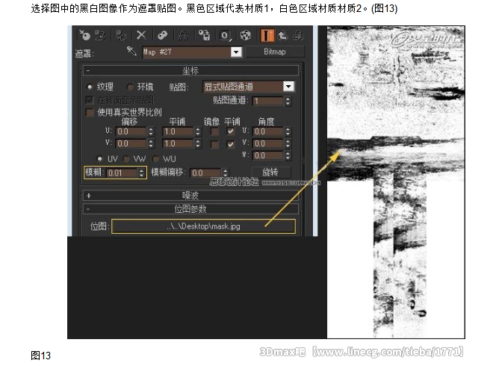
Task: Click the 贴图通道 value field
Action: click(x=268, y=101)
